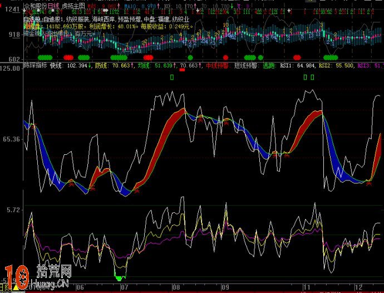Click the single green box marker above the 08 peak
The width and height of the screenshot is (384, 293).
172,77
